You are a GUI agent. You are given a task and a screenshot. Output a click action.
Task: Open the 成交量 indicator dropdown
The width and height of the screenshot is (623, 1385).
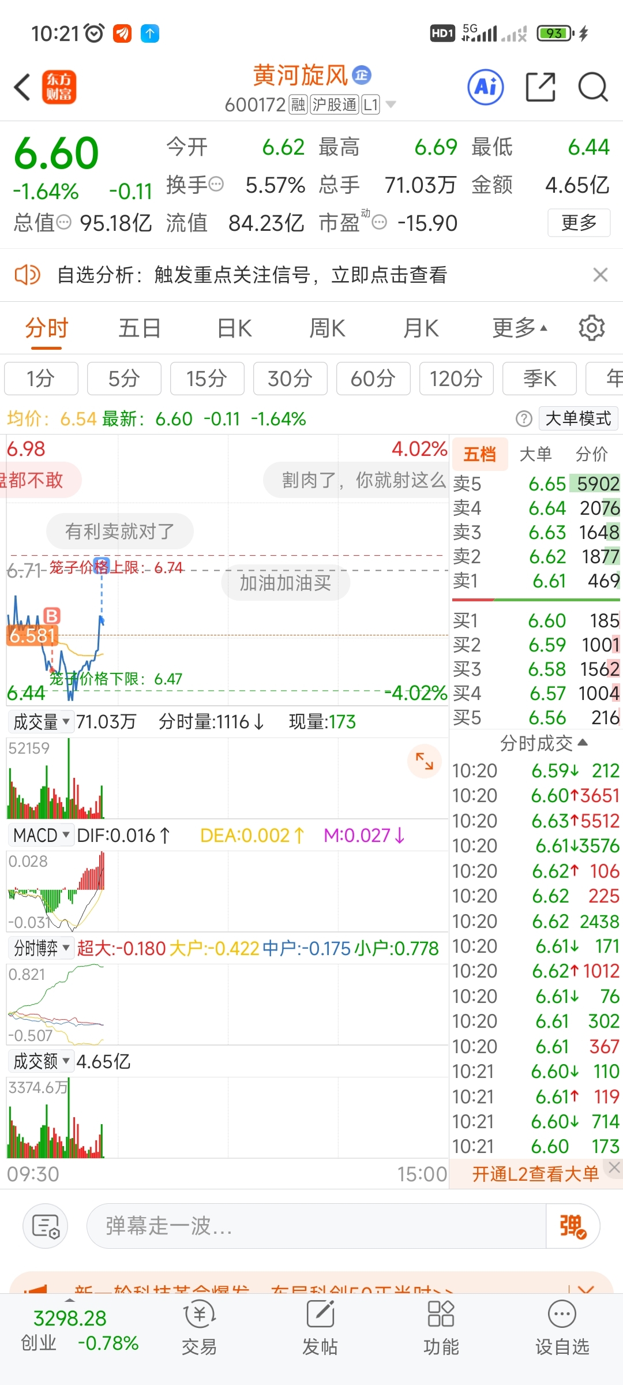point(42,721)
